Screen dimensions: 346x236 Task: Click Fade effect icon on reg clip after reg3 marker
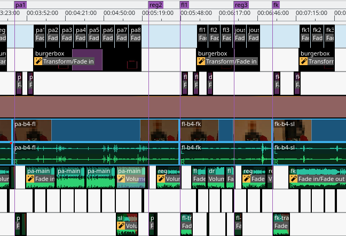click(247, 179)
